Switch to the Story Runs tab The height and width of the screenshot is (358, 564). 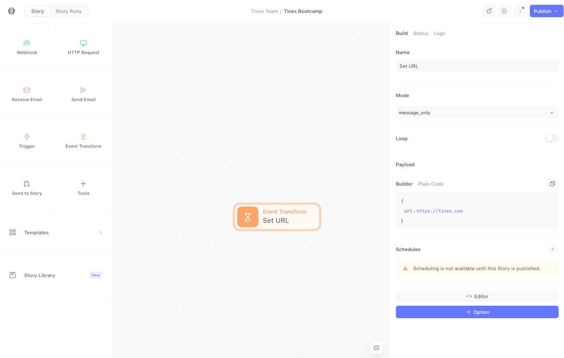pyautogui.click(x=68, y=11)
